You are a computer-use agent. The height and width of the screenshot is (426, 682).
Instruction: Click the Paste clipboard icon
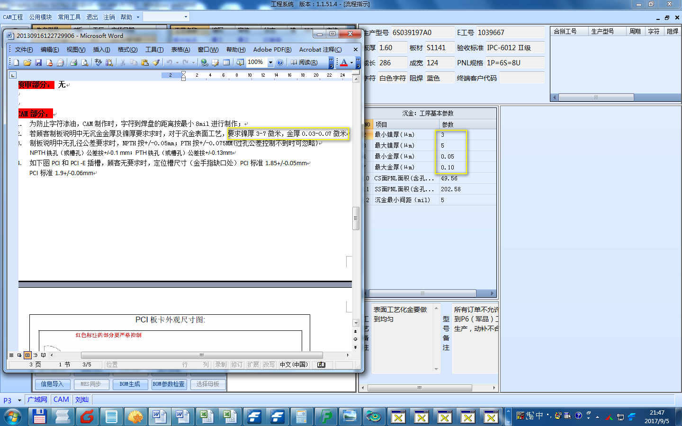pyautogui.click(x=145, y=62)
